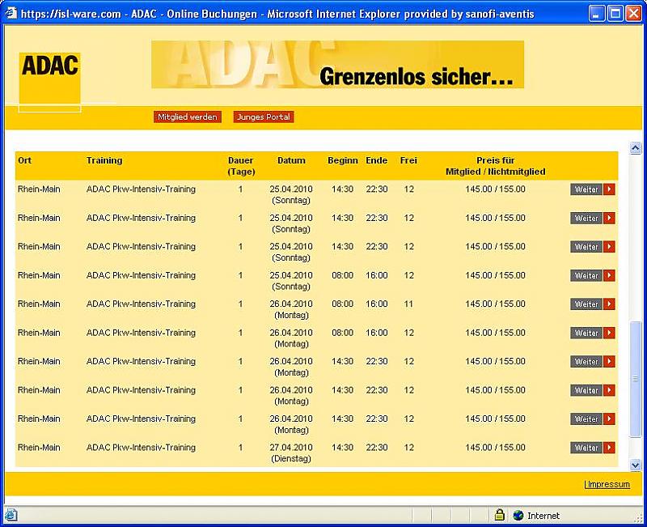Click red arrow for Sonntag 08:00 training

609,275
